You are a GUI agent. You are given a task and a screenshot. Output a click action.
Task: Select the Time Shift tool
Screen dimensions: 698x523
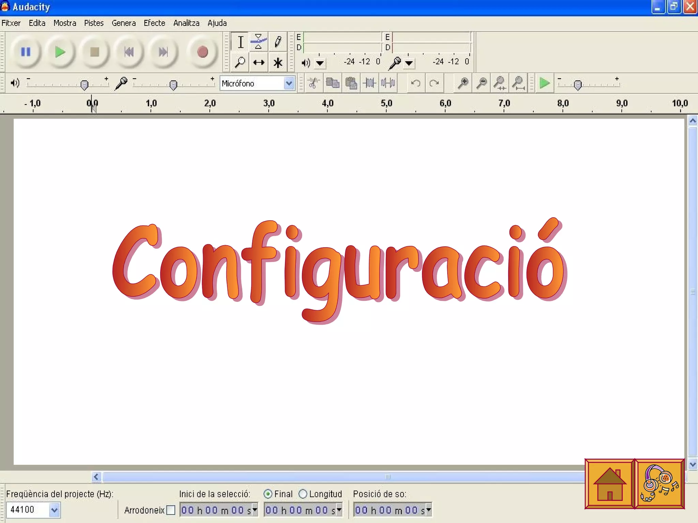point(259,63)
